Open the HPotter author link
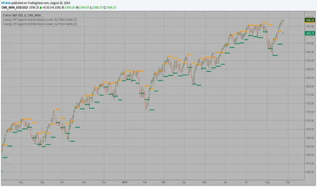 pyautogui.click(x=6, y=3)
